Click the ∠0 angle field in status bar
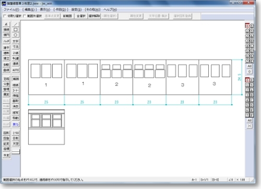The width and height of the screenshot is (261, 189). tap(231, 180)
